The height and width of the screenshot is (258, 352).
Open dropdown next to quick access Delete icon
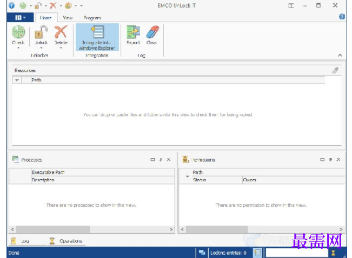point(61,6)
